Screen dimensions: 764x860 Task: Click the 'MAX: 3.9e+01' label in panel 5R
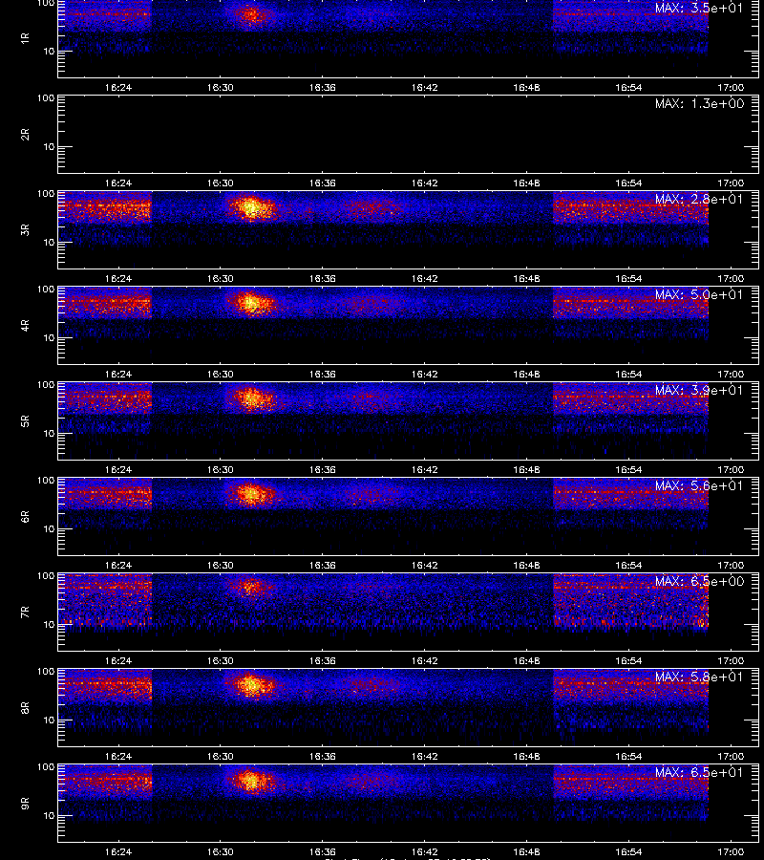click(699, 390)
